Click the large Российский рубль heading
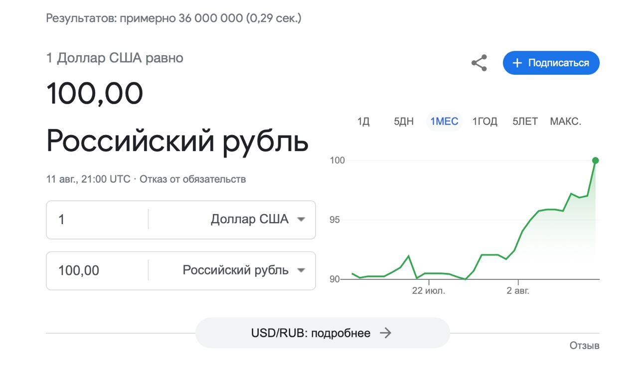The height and width of the screenshot is (377, 638). (177, 141)
